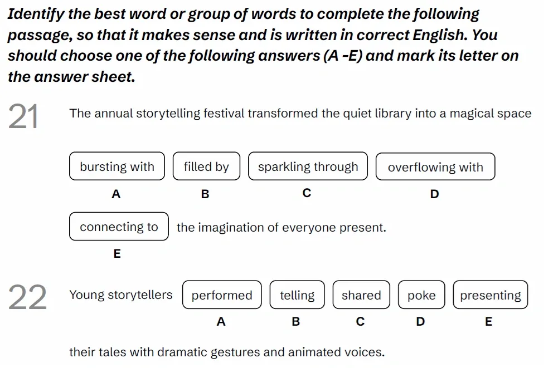Click the 'connecting to' option

click(119, 227)
